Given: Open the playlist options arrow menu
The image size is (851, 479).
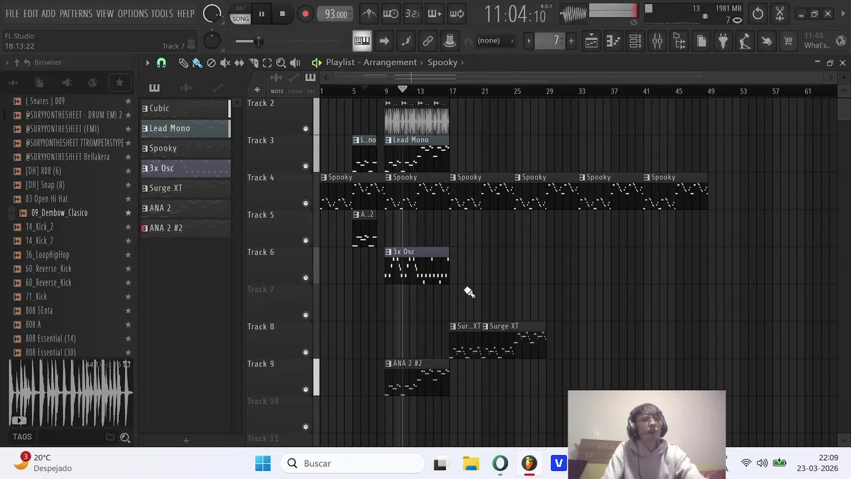Looking at the screenshot, I should tap(148, 63).
